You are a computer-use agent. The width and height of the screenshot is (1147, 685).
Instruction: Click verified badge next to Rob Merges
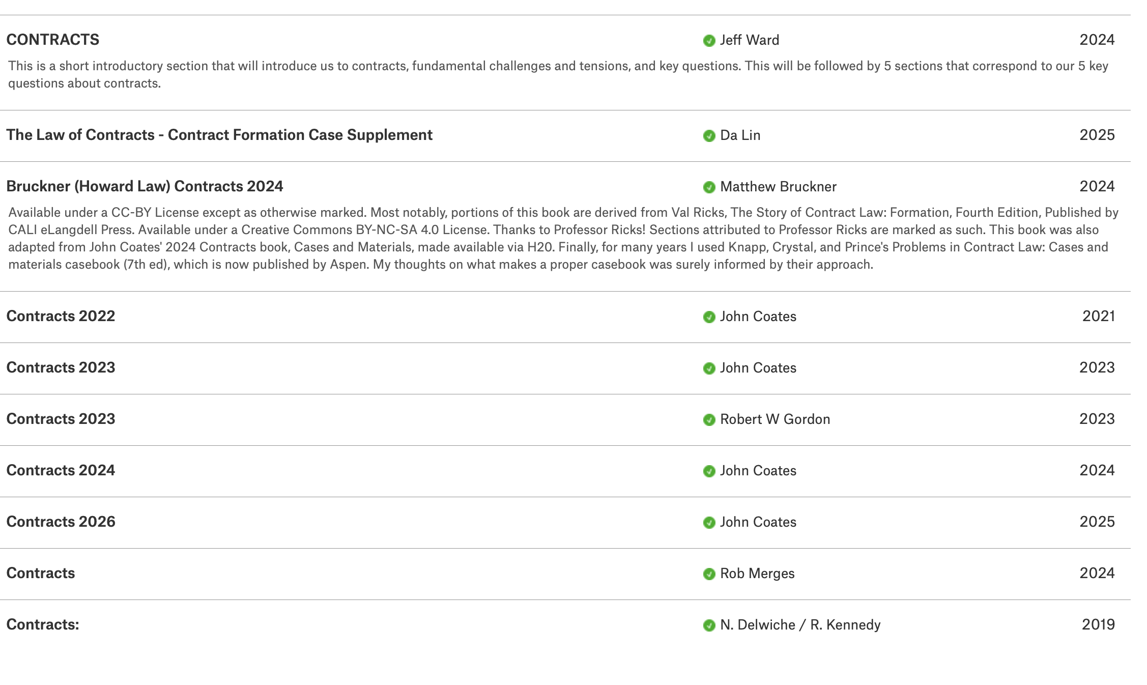pos(709,574)
